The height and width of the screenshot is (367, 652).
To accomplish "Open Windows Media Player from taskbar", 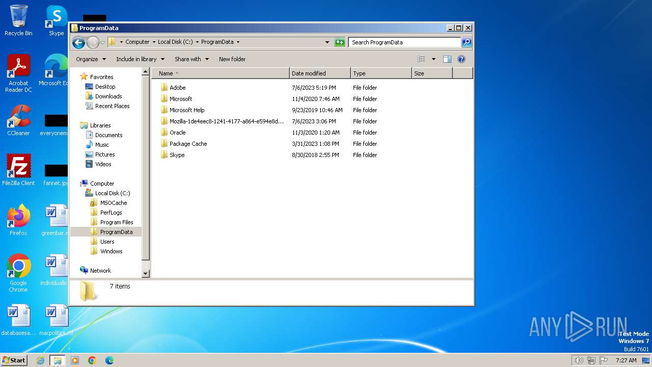I will point(75,360).
